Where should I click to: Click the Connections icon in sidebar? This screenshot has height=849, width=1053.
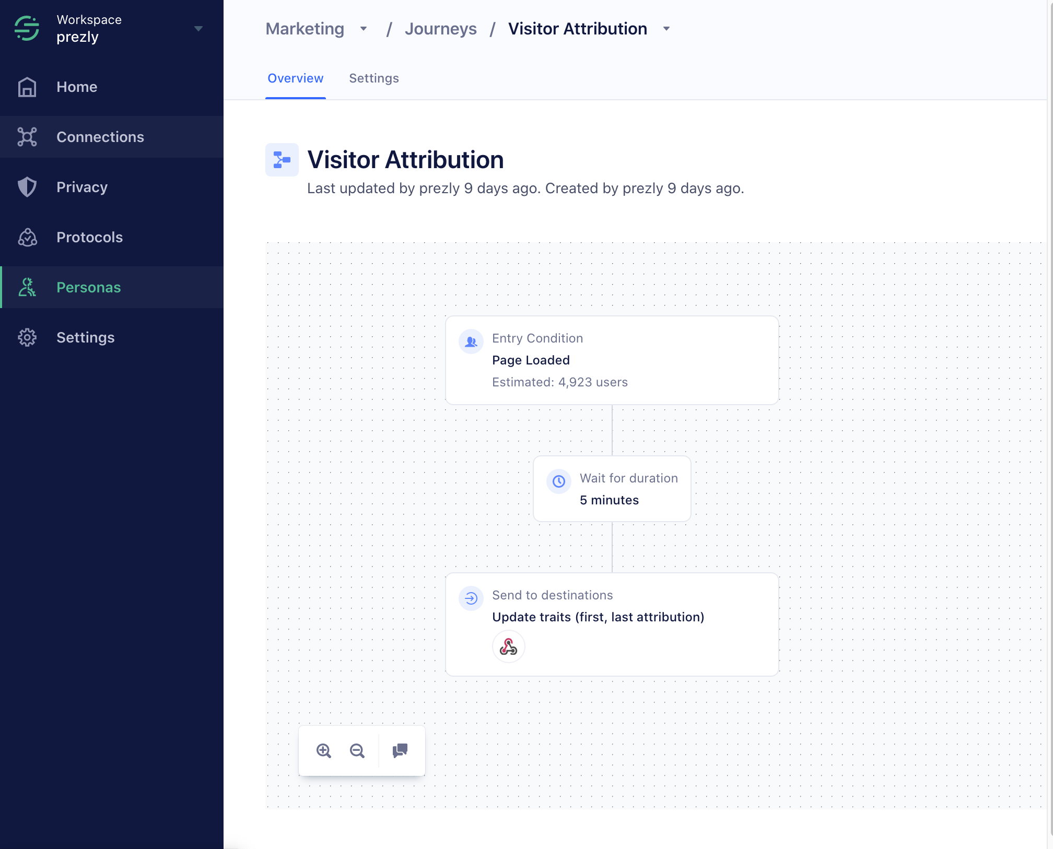point(28,136)
